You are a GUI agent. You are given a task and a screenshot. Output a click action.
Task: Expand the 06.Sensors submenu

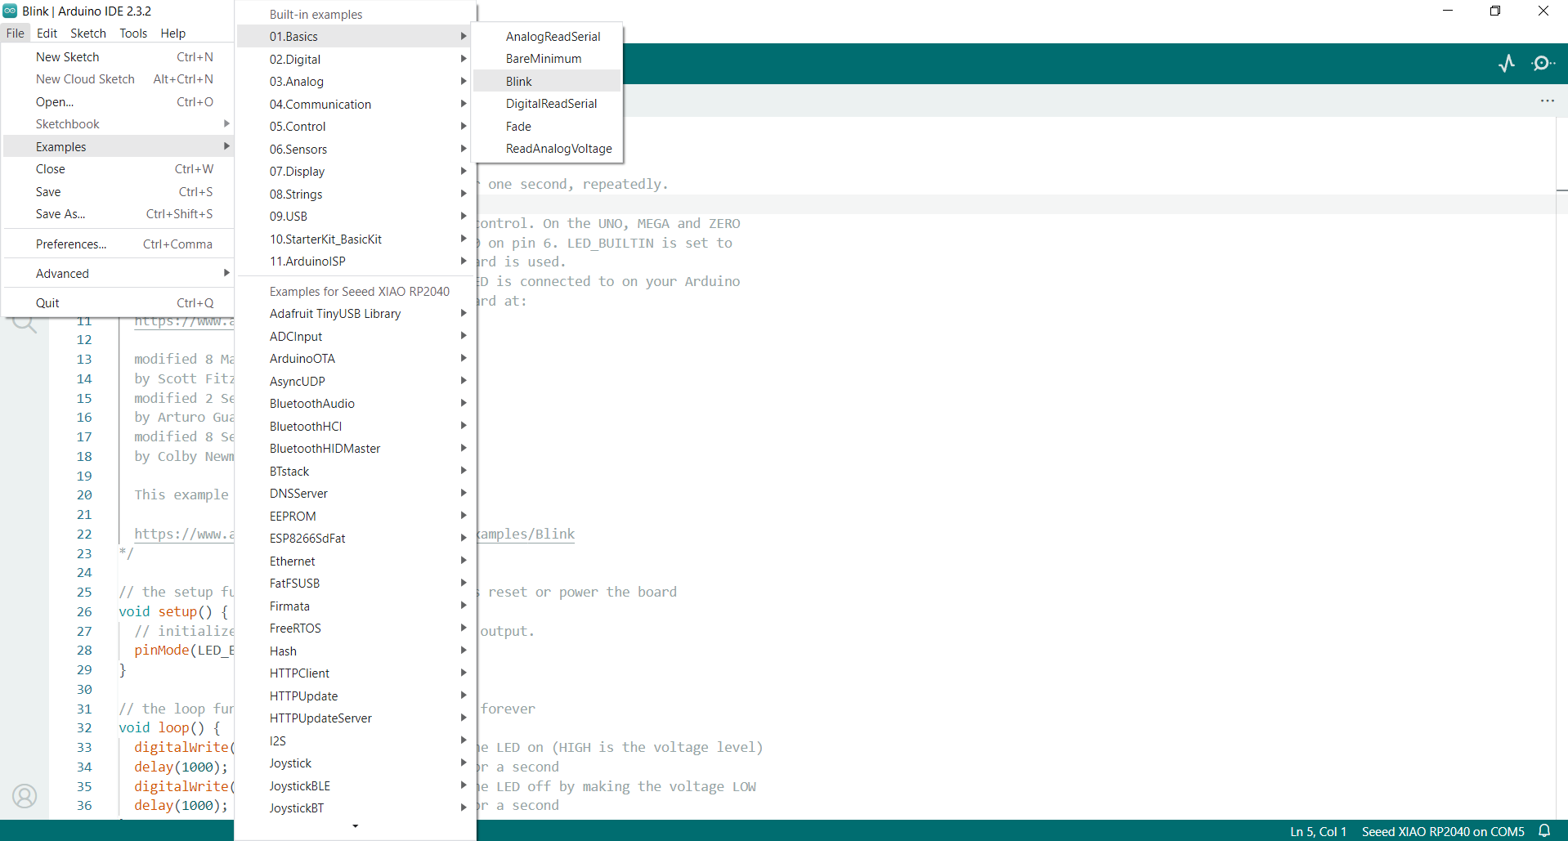(356, 150)
